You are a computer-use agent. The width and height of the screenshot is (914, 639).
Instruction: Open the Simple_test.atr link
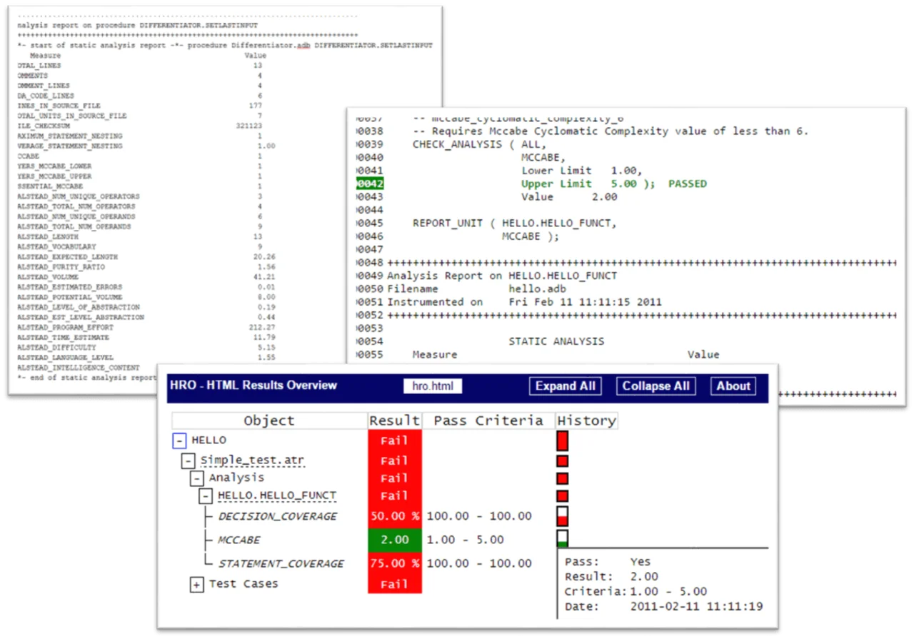[x=253, y=461]
